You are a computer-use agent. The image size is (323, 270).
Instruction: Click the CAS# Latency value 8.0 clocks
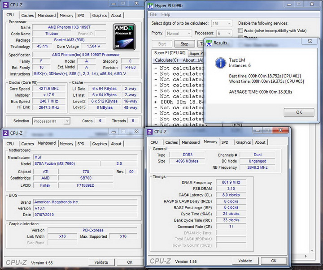[231, 195]
